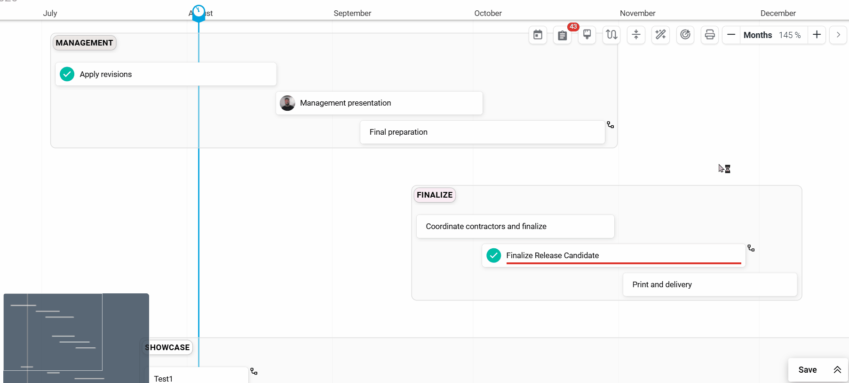Open the Test1 task card
The width and height of the screenshot is (849, 383).
click(198, 375)
